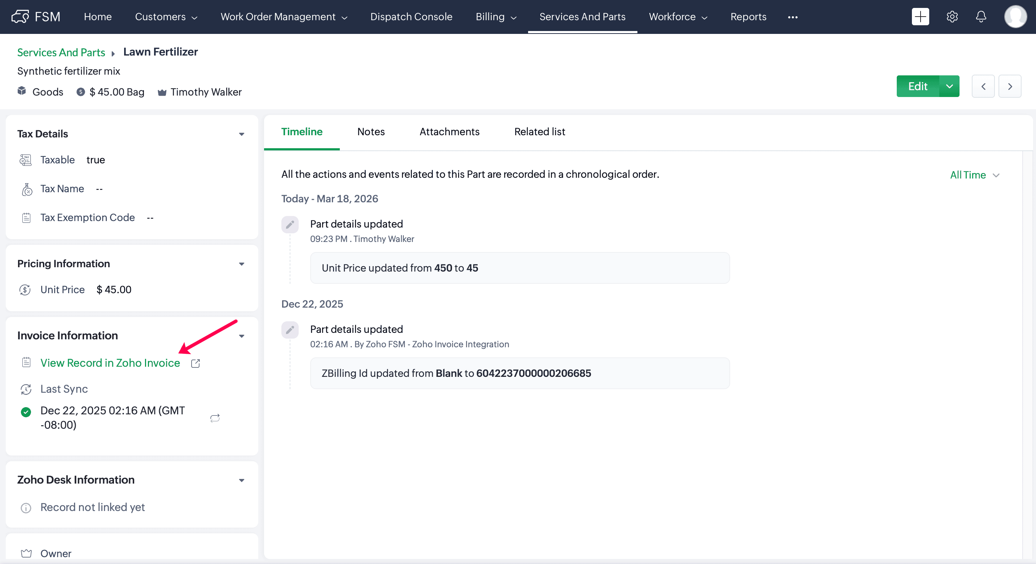Image resolution: width=1036 pixels, height=564 pixels.
Task: Open the notifications bell
Action: 981,17
